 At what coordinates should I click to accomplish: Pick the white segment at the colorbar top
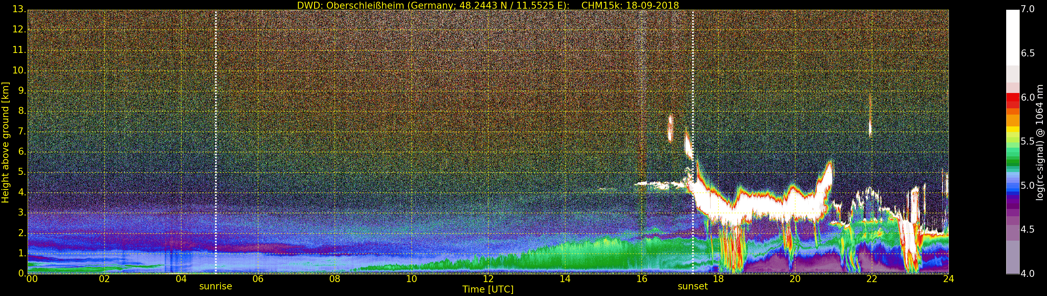[1012, 37]
